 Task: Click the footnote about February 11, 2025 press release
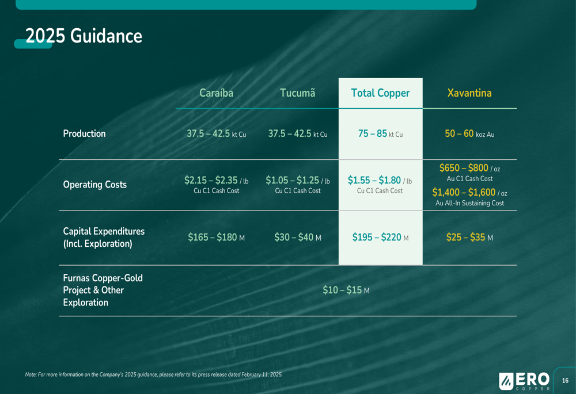pos(154,374)
